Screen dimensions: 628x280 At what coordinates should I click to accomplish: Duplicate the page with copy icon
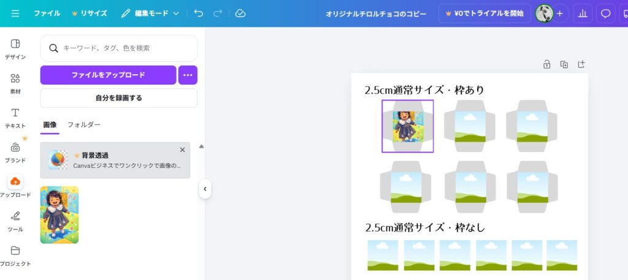(x=564, y=64)
